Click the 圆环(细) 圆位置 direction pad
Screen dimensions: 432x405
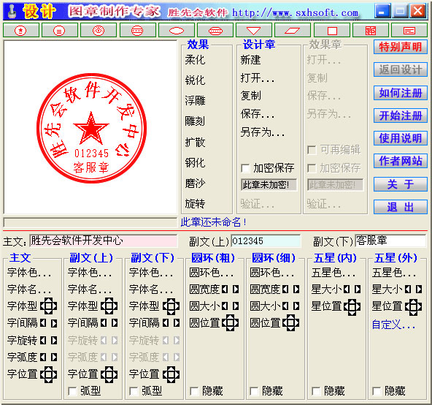click(x=291, y=322)
